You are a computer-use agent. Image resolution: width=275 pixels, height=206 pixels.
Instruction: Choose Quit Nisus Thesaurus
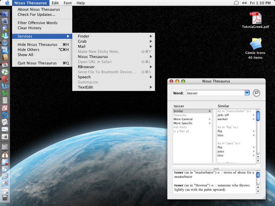(x=42, y=63)
